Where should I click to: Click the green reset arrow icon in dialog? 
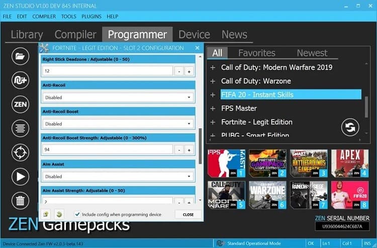click(x=59, y=214)
